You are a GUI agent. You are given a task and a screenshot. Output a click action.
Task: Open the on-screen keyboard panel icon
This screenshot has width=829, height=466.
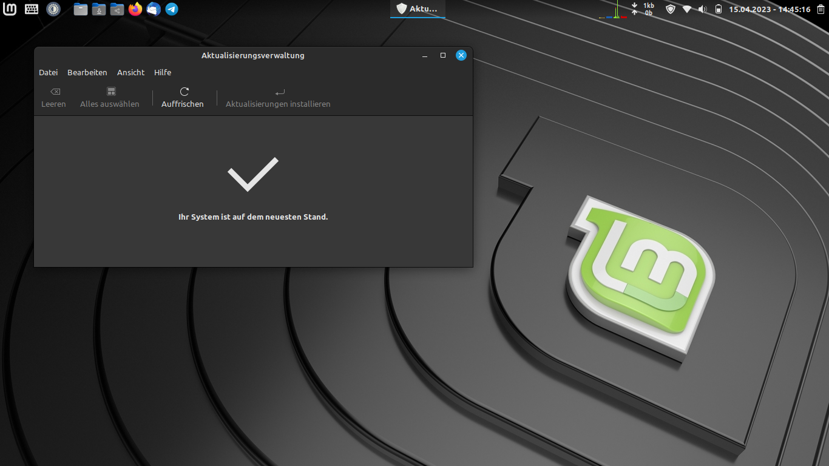click(32, 9)
